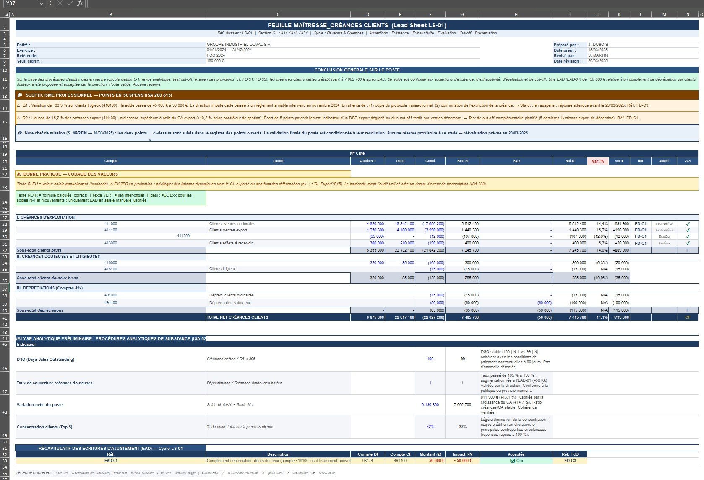This screenshot has width=704, height=480.
Task: Select the Clients ventes export label
Action: click(x=228, y=230)
